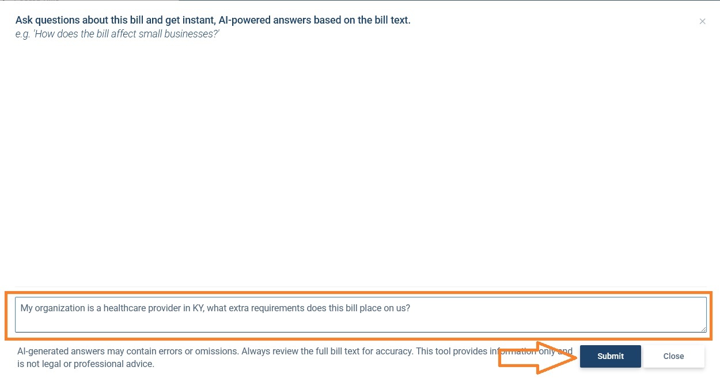Click the 'Ask questions about this bill' heading
The height and width of the screenshot is (382, 720).
click(x=213, y=20)
